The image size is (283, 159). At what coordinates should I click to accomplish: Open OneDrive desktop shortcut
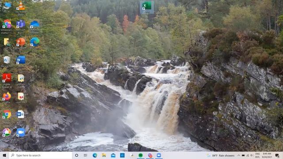(34, 26)
